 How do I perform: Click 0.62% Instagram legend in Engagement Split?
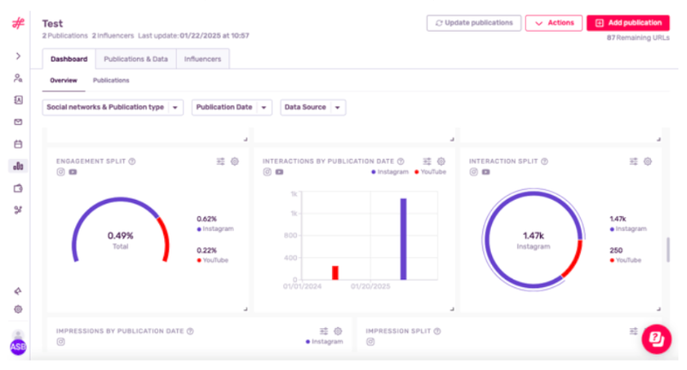tap(215, 224)
